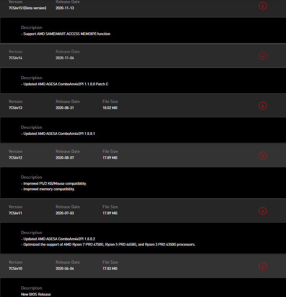
Task: Select the 2020-08-31 release date
Action: click(65, 108)
